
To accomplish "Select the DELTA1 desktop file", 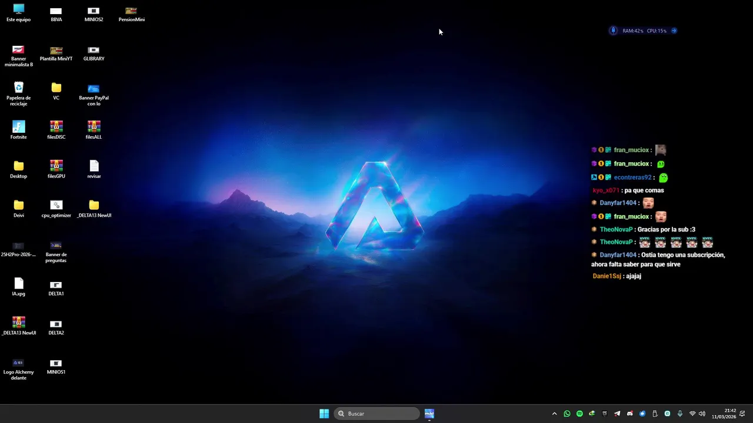I will (56, 288).
